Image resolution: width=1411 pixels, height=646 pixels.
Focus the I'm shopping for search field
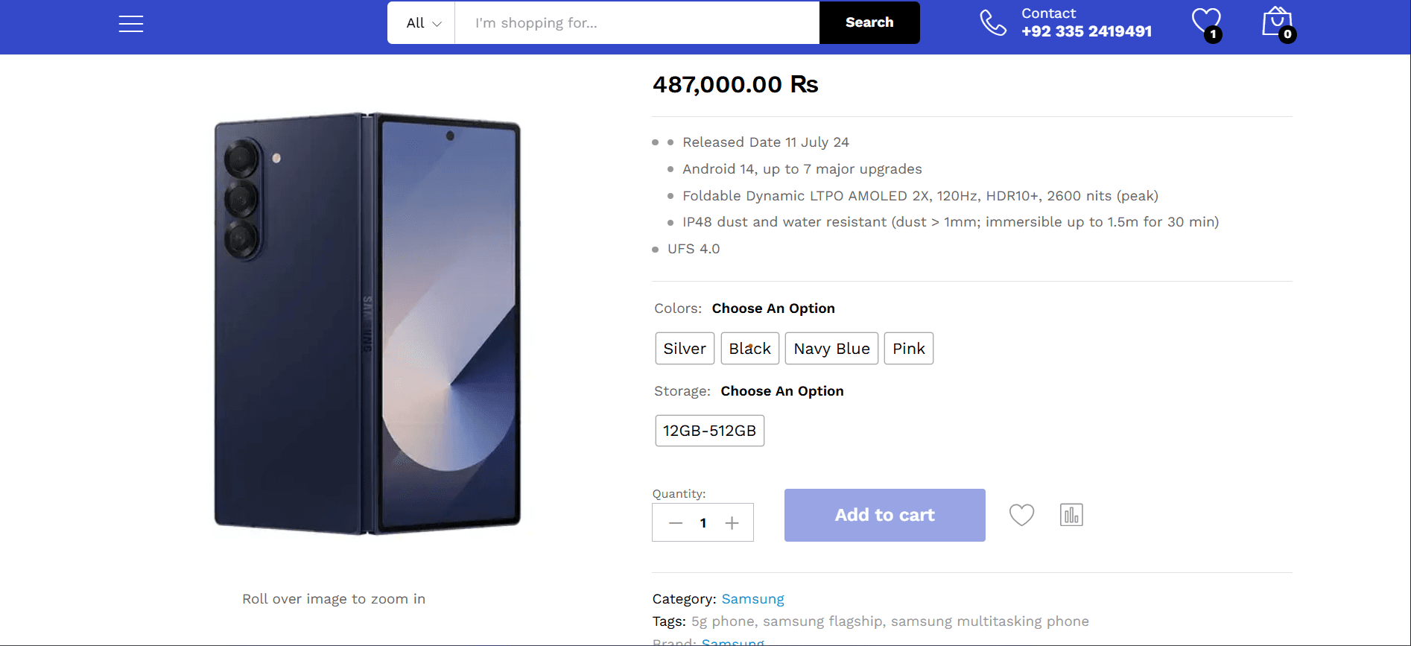(x=637, y=23)
